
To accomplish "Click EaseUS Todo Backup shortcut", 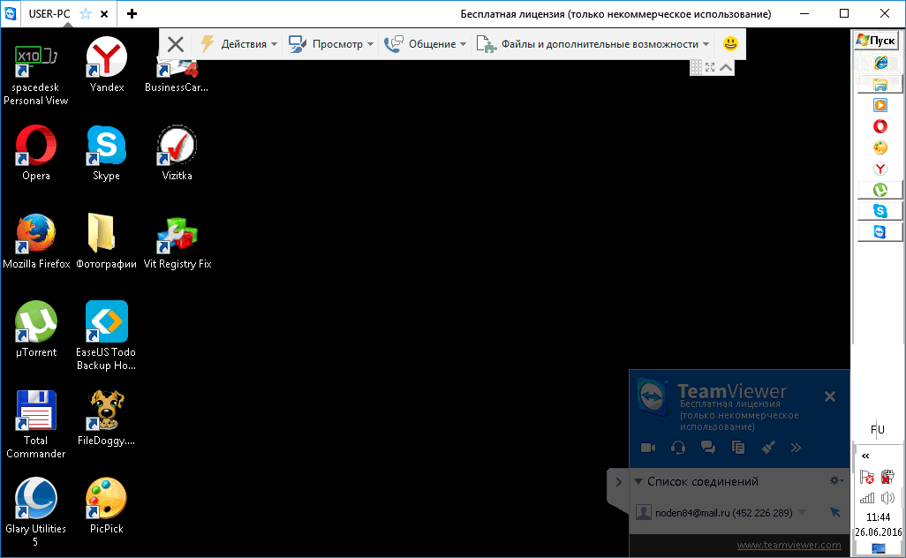I will pos(106,335).
